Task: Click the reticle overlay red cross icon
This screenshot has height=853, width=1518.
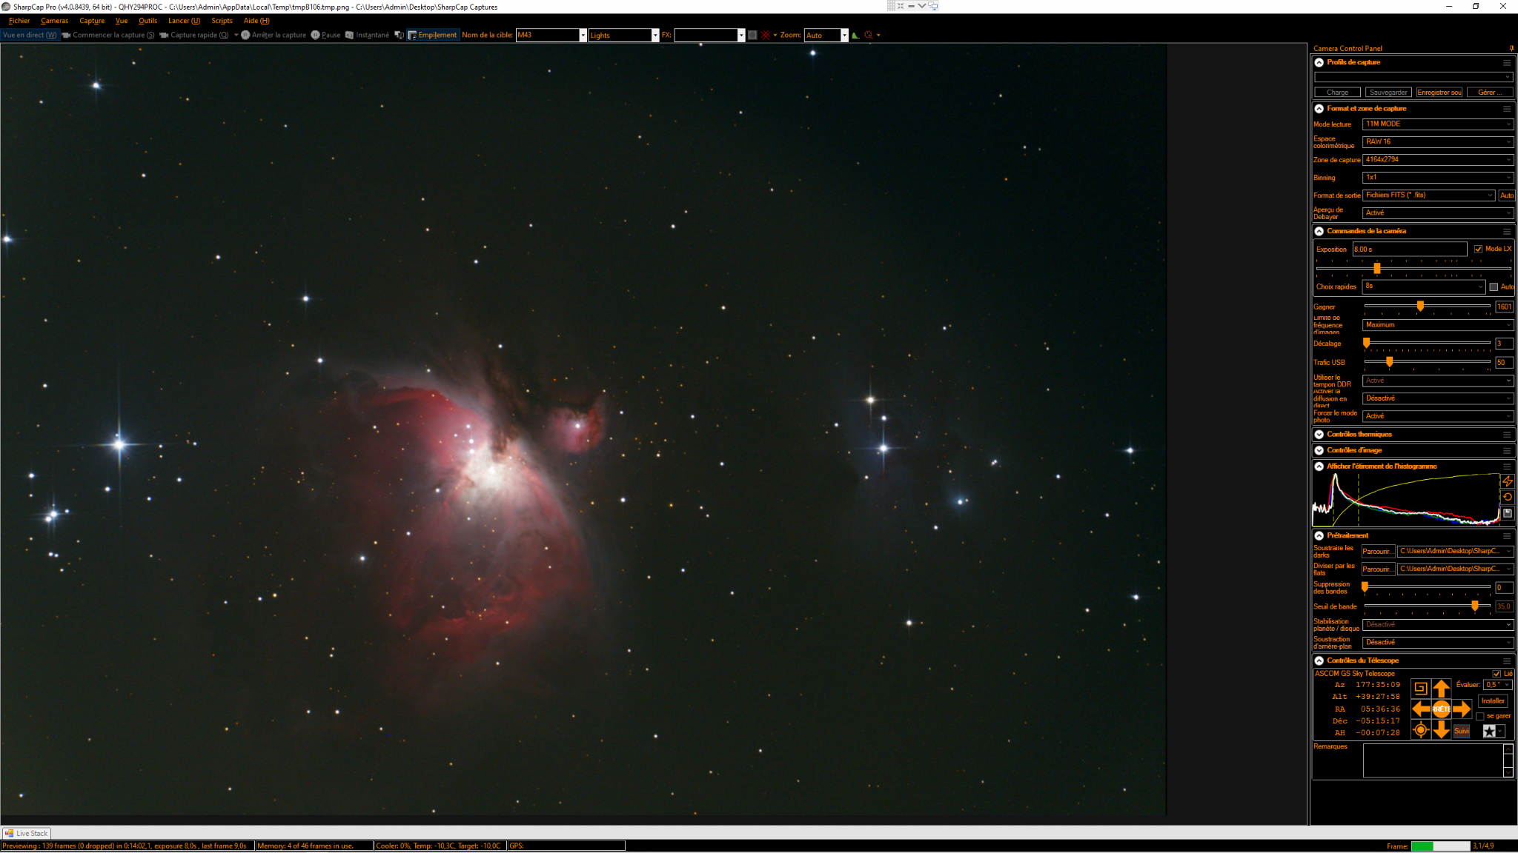Action: 766,35
